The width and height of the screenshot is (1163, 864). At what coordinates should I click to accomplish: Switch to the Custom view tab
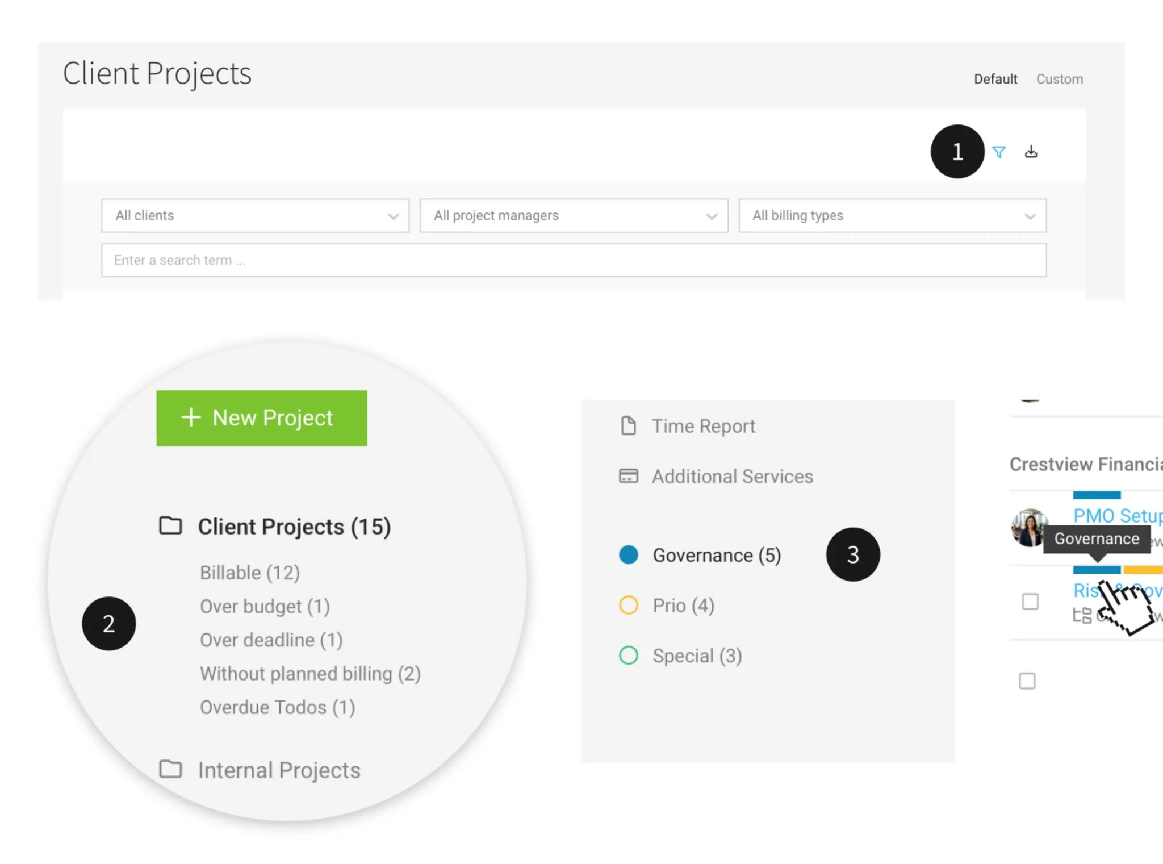click(x=1060, y=79)
